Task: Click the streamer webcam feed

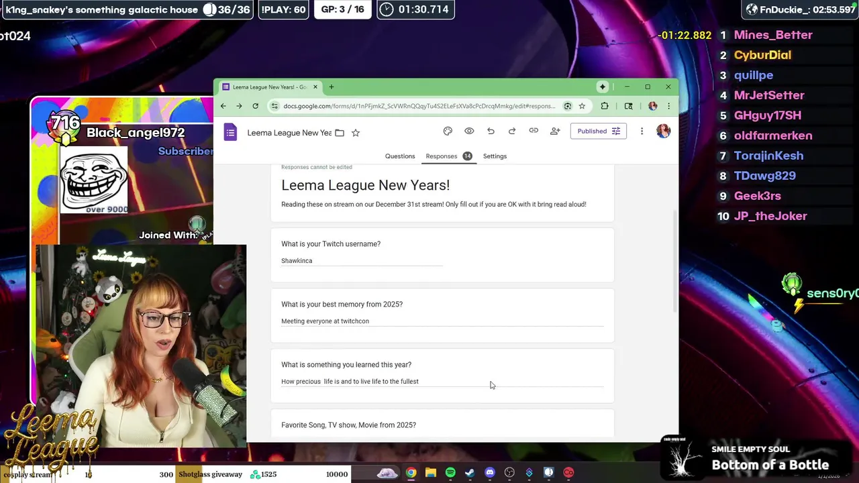Action: [141, 345]
